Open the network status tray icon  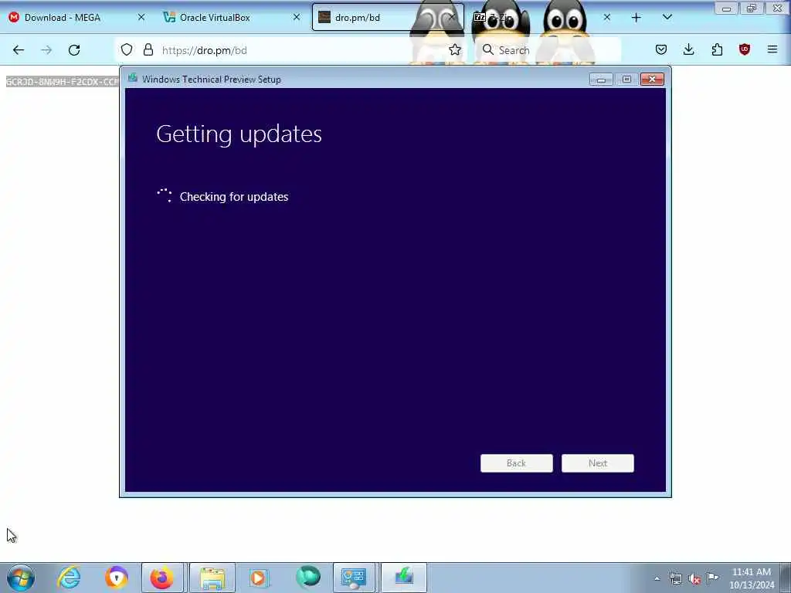click(x=675, y=579)
